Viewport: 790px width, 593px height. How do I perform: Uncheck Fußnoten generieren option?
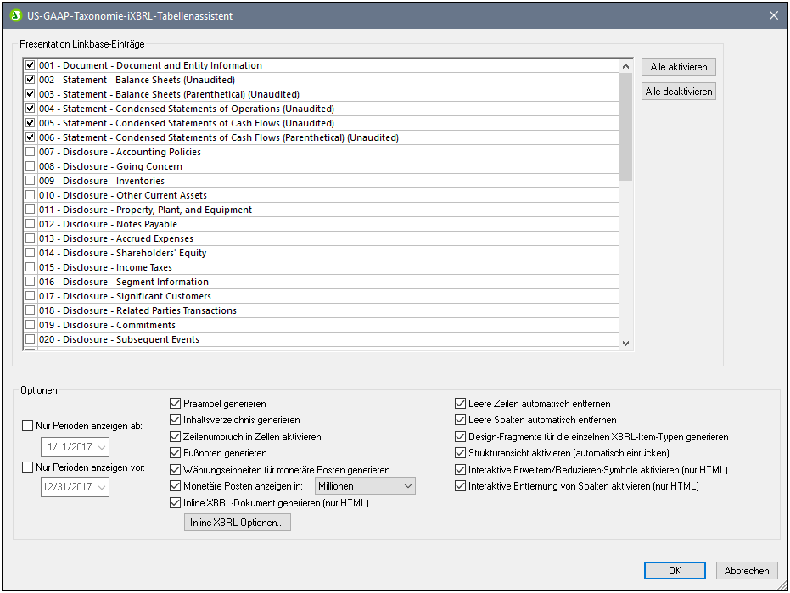click(x=176, y=453)
